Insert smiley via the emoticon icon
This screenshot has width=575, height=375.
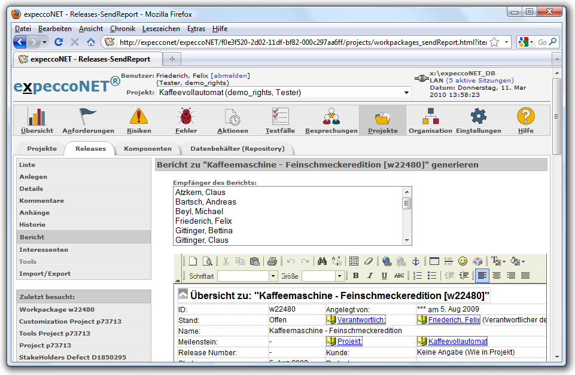click(463, 261)
